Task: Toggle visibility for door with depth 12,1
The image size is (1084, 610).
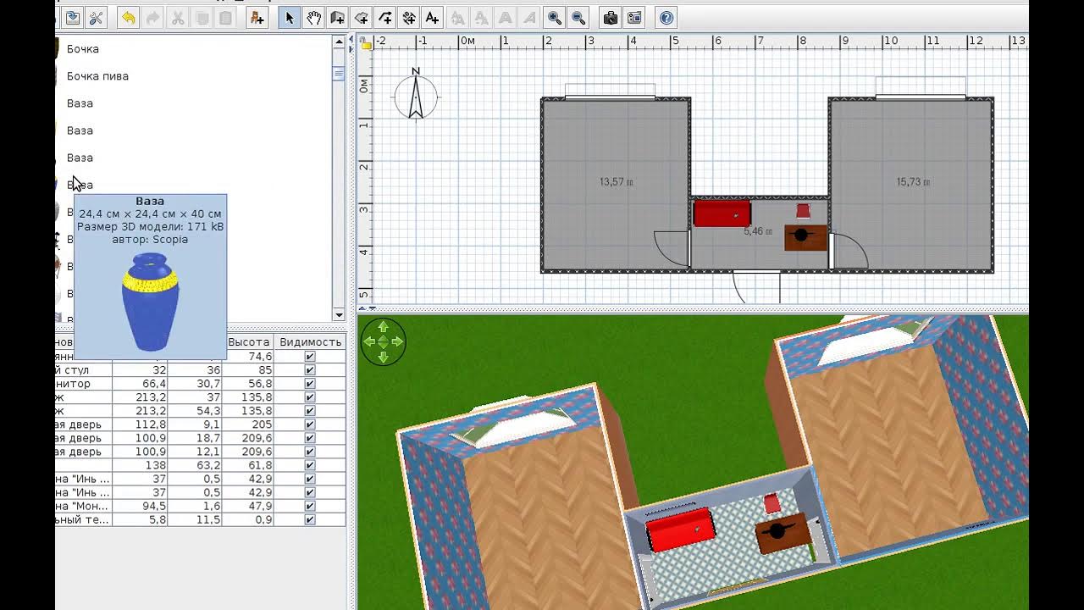Action: pos(310,452)
